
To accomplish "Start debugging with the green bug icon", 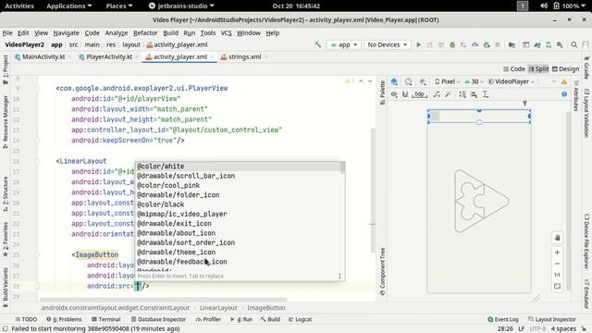I will [452, 44].
